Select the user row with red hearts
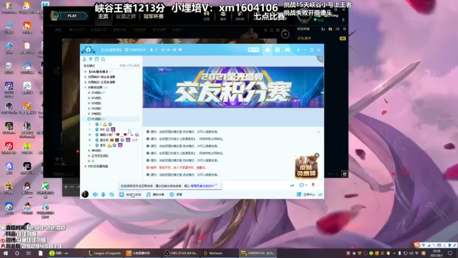Screen dimensions: 458x258 (114, 135)
